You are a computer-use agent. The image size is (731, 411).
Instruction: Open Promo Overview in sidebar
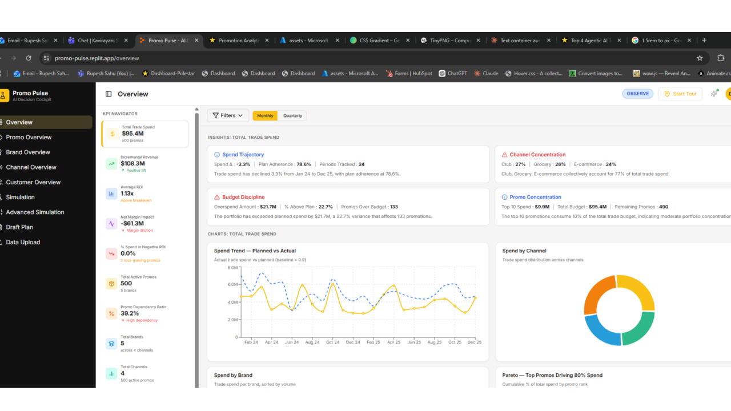point(29,137)
